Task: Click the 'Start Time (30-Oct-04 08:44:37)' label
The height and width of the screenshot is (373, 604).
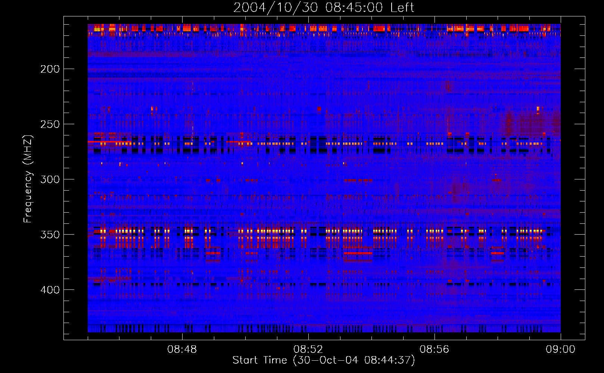Action: pyautogui.click(x=324, y=360)
